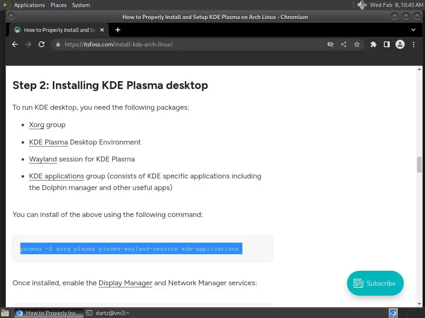
Task: Open Chromium three-dot menu
Action: (414, 44)
